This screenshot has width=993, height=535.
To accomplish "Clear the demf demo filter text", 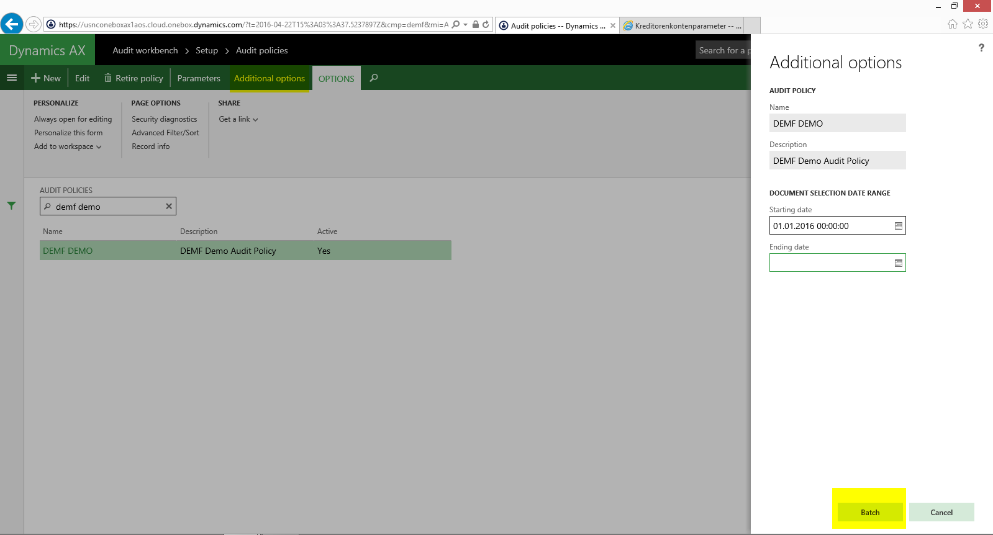I will point(168,207).
